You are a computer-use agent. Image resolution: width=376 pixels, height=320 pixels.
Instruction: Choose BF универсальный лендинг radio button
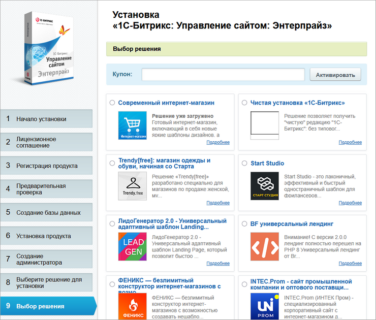[244, 223]
